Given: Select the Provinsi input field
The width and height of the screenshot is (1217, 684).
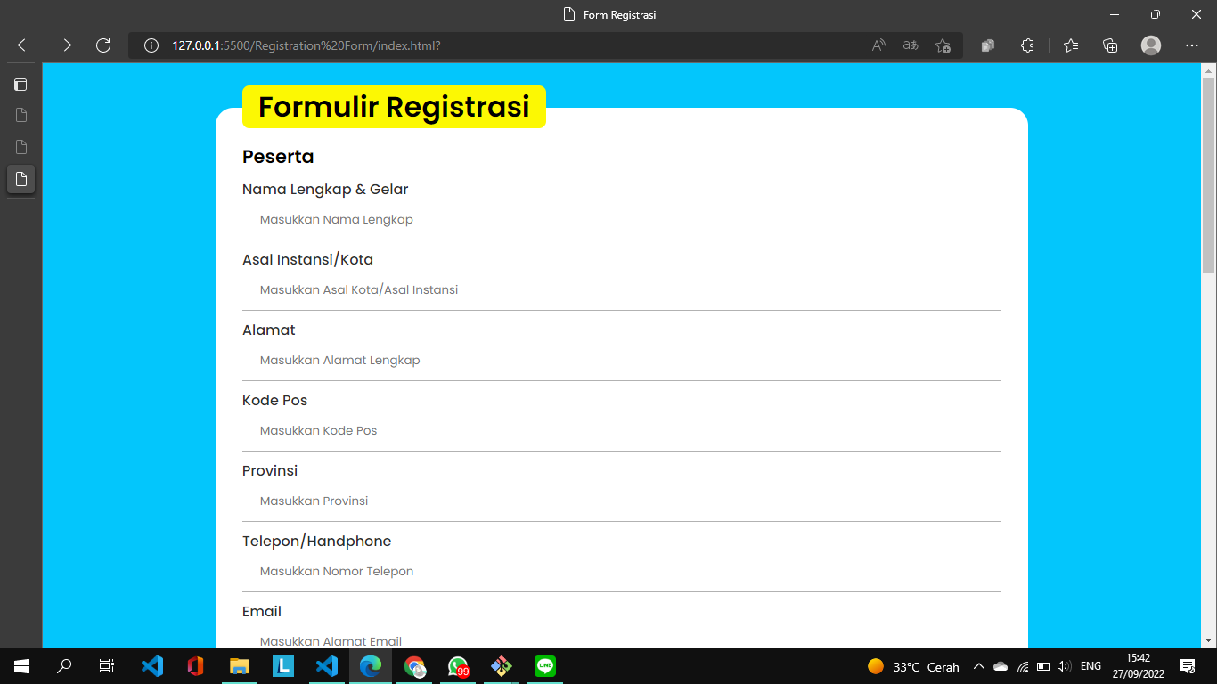Looking at the screenshot, I should point(622,501).
